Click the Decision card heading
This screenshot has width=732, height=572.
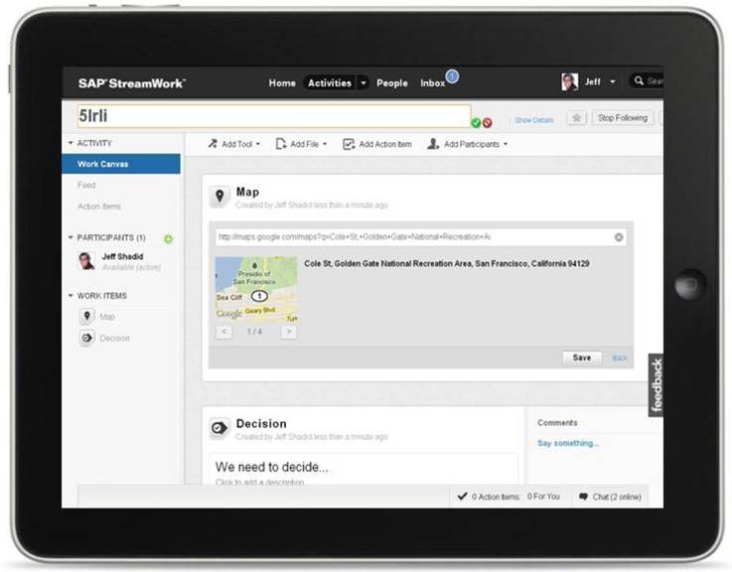(x=261, y=423)
